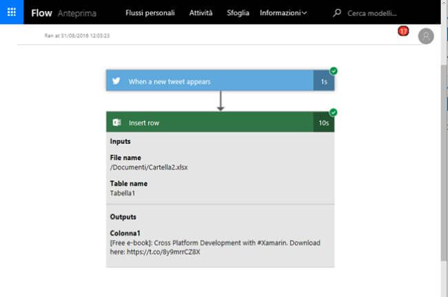Image resolution: width=448 pixels, height=297 pixels.
Task: Open the Sfoglia menu item
Action: click(238, 13)
